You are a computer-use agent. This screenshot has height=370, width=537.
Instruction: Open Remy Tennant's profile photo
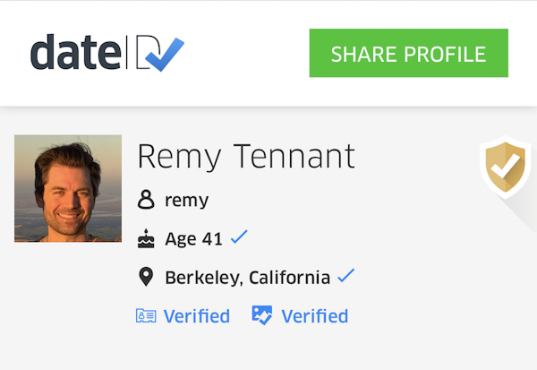coord(68,188)
